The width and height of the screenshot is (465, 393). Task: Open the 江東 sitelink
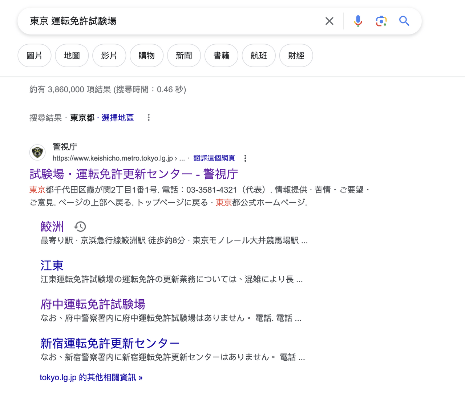point(52,266)
